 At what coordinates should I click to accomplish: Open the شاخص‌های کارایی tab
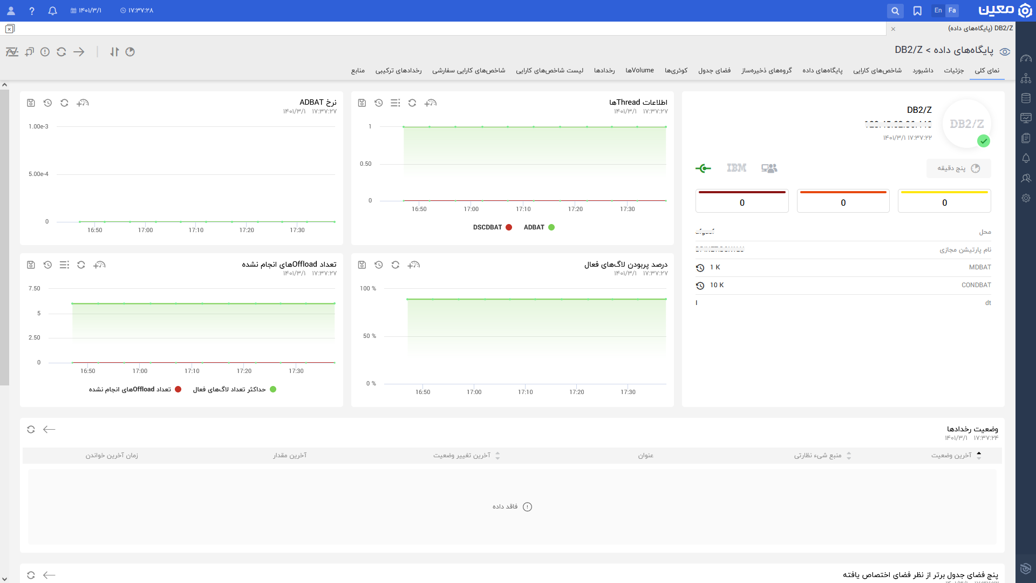tap(877, 71)
